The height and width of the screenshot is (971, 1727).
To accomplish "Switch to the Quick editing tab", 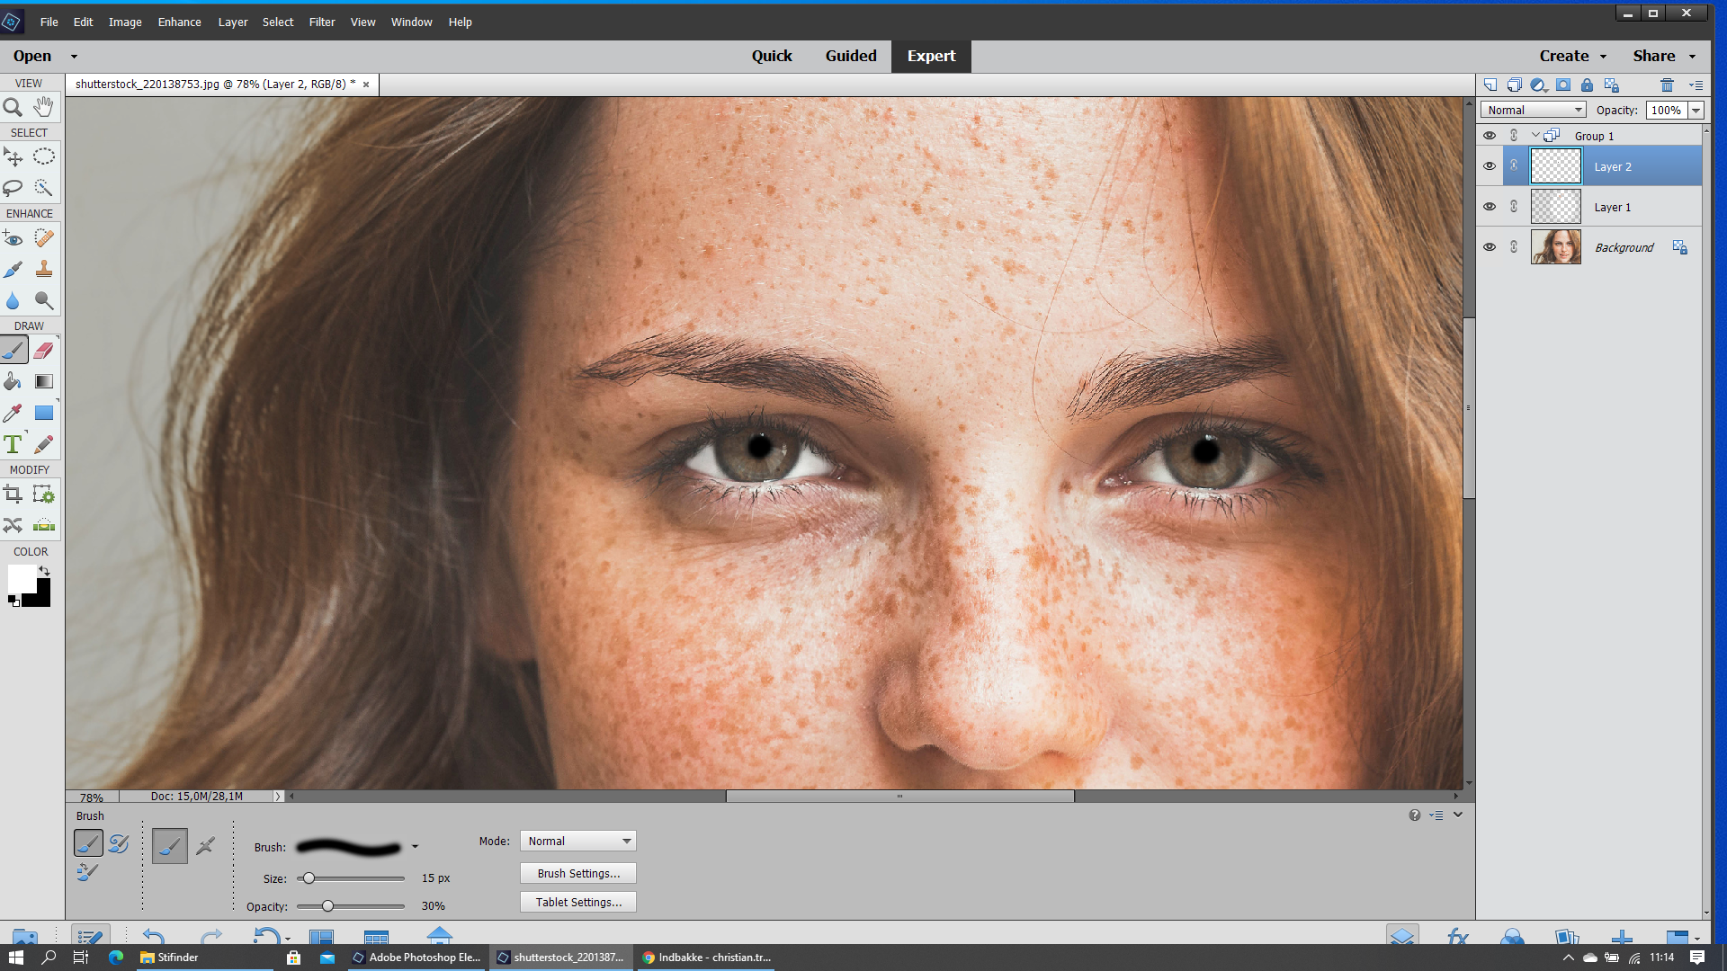I will pyautogui.click(x=772, y=56).
